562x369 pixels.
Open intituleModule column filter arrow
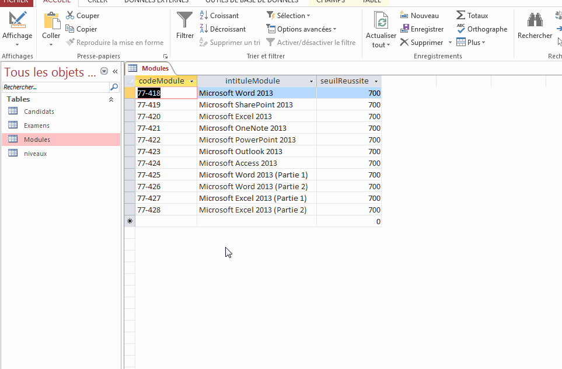pos(311,81)
